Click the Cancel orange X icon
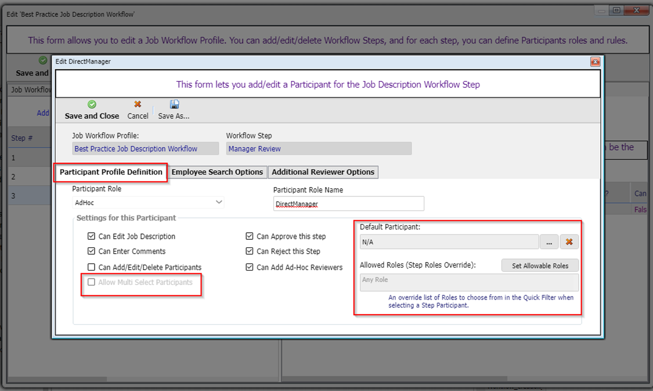The height and width of the screenshot is (391, 653). (x=138, y=105)
